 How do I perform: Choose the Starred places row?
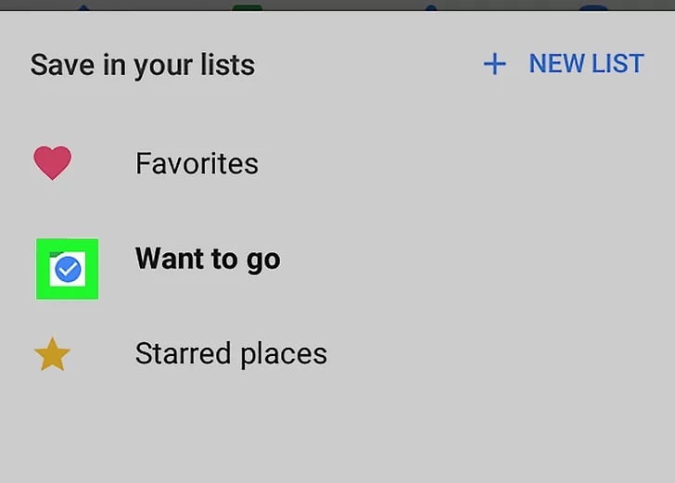337,354
